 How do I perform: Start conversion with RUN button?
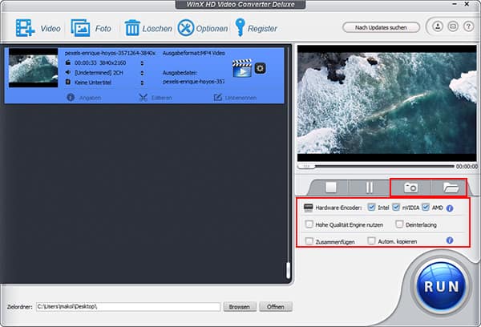(441, 286)
